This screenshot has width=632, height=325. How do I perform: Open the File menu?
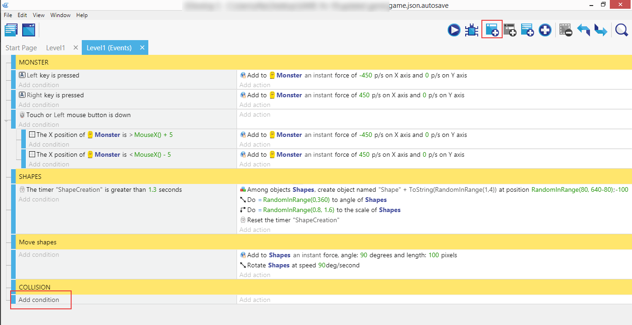pyautogui.click(x=8, y=15)
